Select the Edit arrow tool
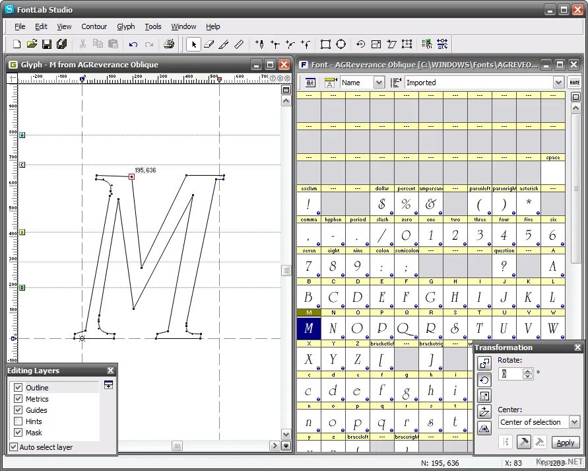The height and width of the screenshot is (471, 588). (193, 44)
